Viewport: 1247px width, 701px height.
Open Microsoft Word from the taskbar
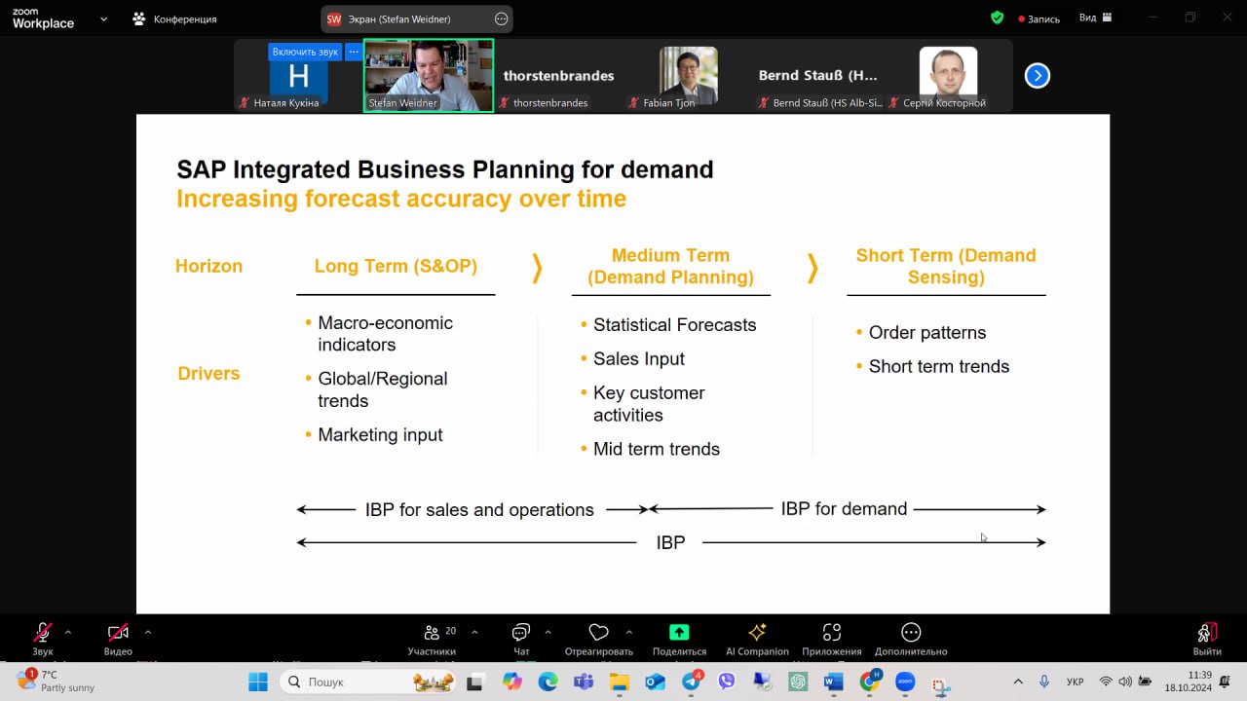(834, 682)
